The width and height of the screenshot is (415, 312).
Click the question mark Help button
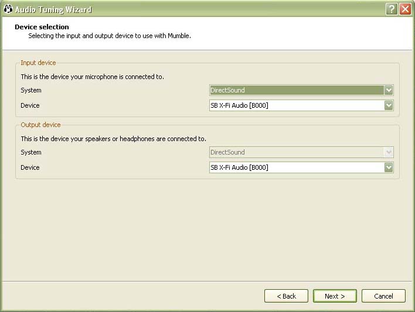(x=392, y=9)
